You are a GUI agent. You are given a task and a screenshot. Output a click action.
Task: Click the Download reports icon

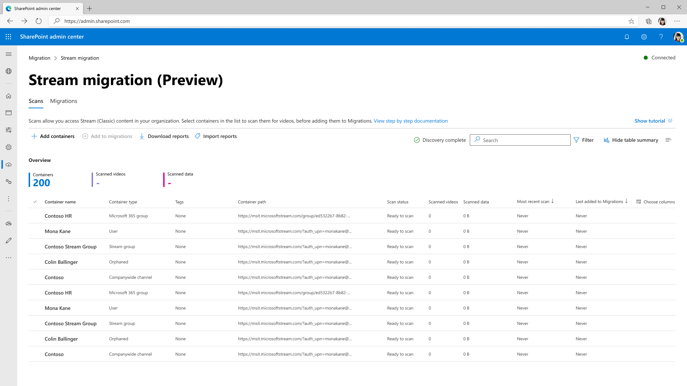coord(142,136)
